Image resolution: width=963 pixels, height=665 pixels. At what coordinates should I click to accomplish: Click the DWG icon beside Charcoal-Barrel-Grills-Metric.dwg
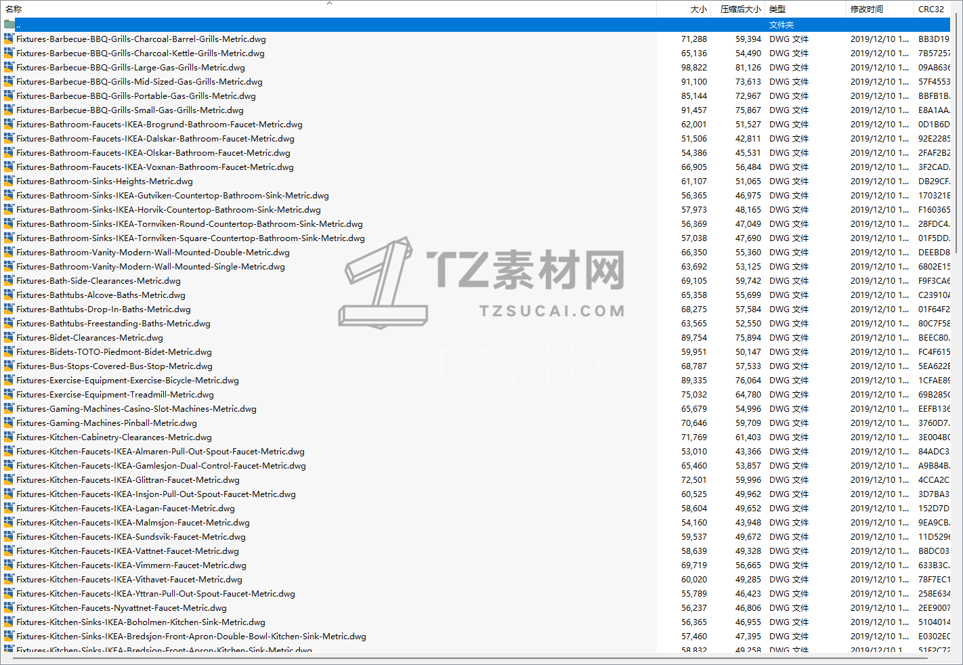tap(9, 39)
